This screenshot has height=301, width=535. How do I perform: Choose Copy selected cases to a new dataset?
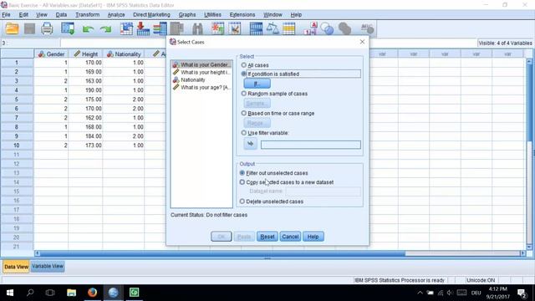pyautogui.click(x=242, y=182)
